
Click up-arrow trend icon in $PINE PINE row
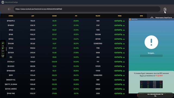point(124,94)
